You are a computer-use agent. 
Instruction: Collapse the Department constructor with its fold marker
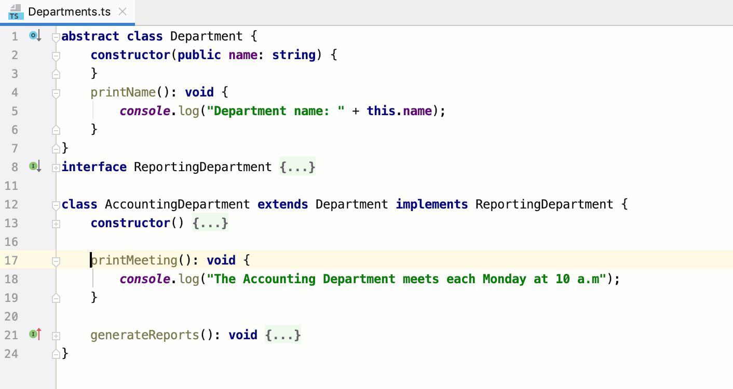pyautogui.click(x=56, y=55)
